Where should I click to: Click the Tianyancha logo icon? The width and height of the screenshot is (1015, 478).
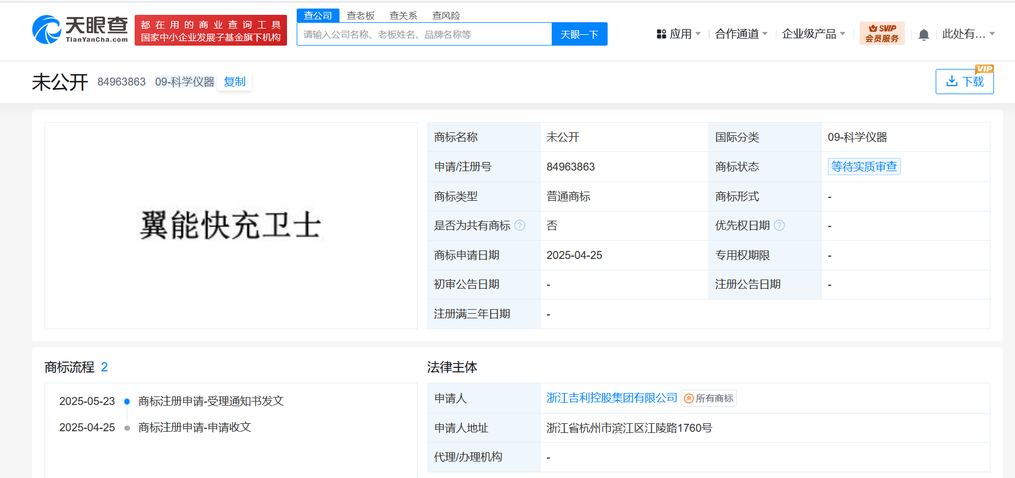(x=47, y=30)
